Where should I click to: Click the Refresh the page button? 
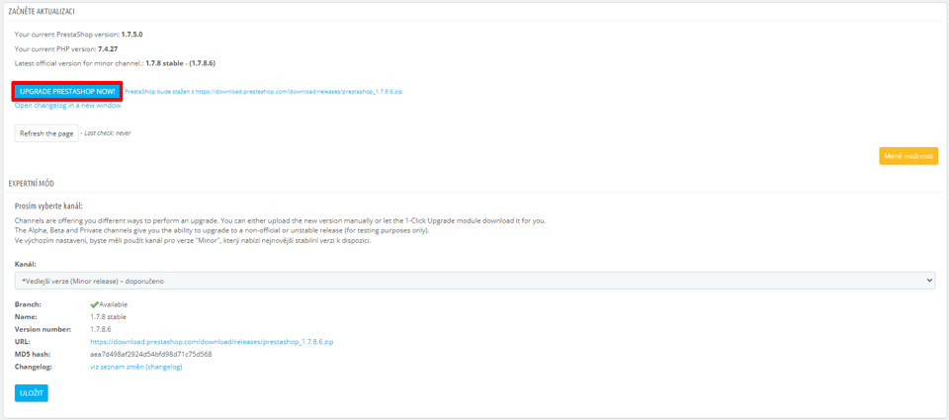coord(46,133)
